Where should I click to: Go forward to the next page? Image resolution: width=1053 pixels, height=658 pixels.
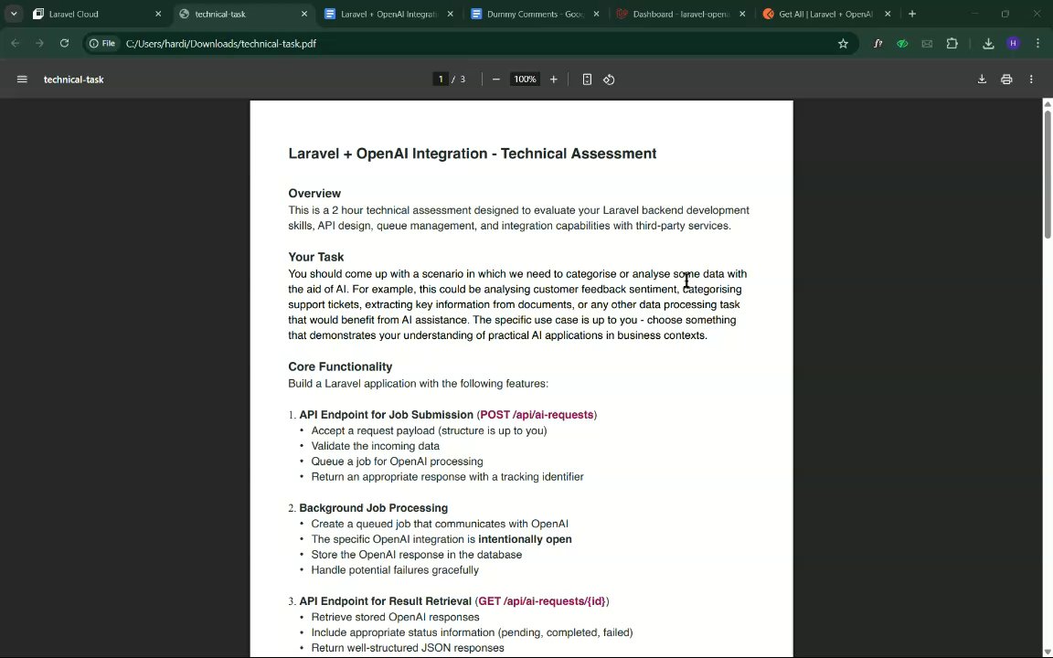[39, 43]
